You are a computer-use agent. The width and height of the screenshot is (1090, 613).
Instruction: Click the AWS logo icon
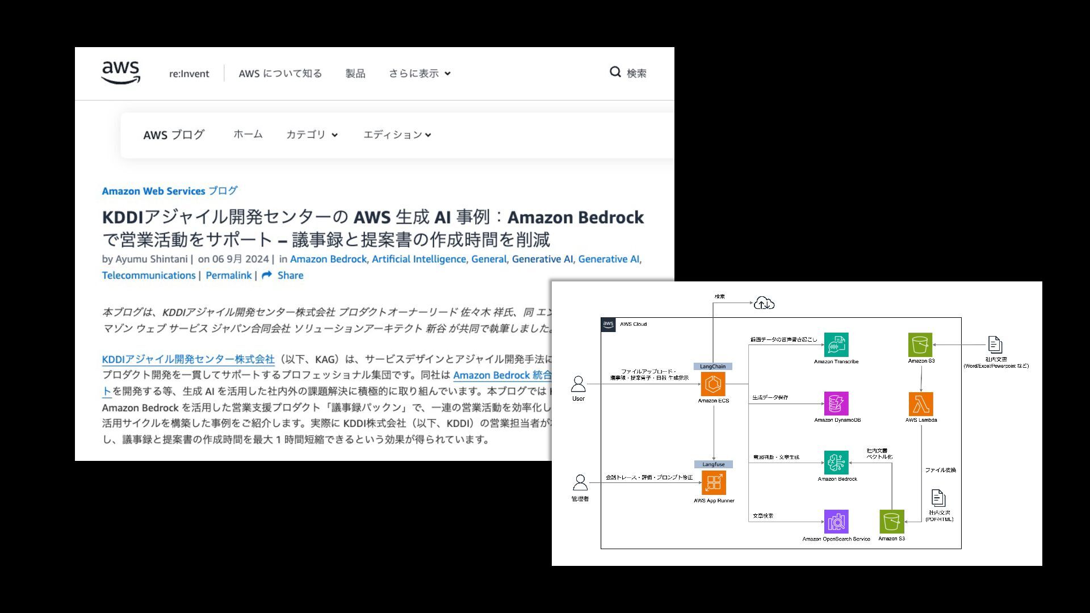point(120,73)
